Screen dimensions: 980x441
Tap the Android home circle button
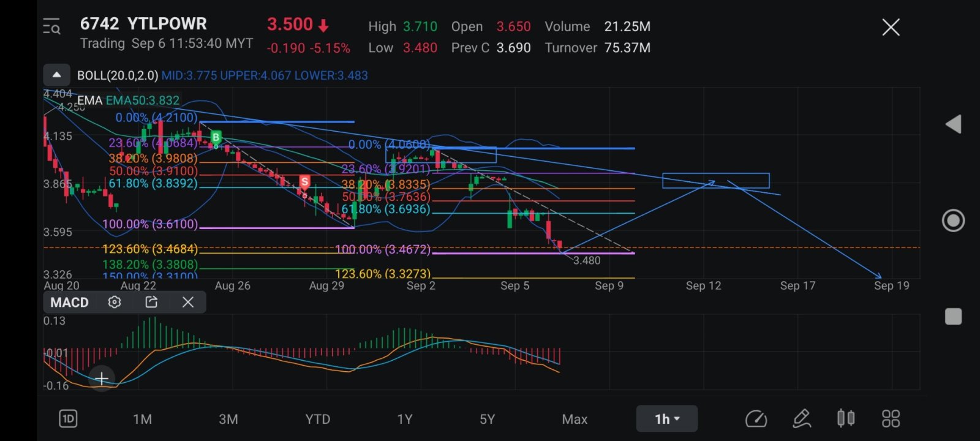pos(953,221)
